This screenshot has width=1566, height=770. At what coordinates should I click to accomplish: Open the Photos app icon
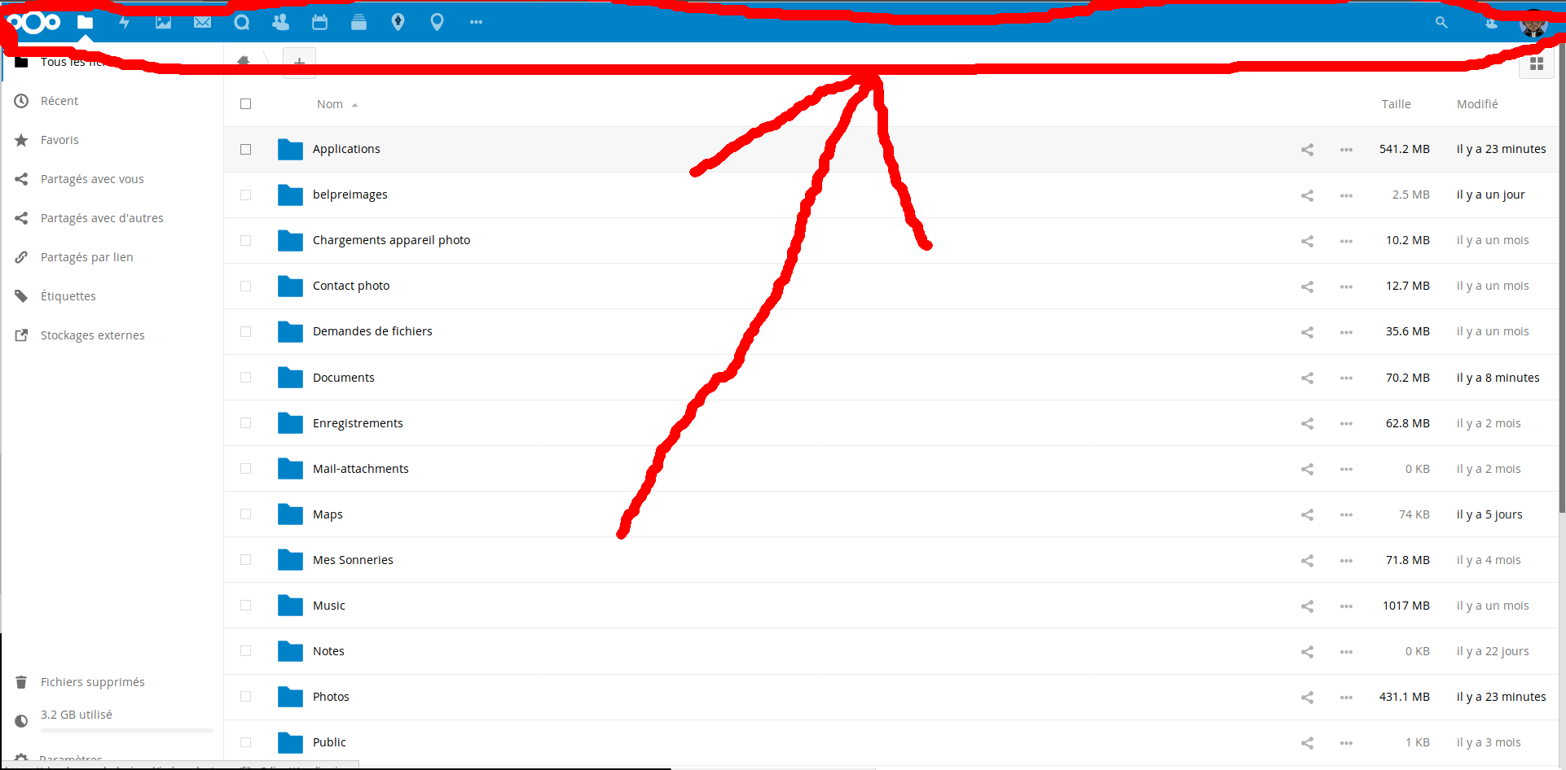coord(163,22)
